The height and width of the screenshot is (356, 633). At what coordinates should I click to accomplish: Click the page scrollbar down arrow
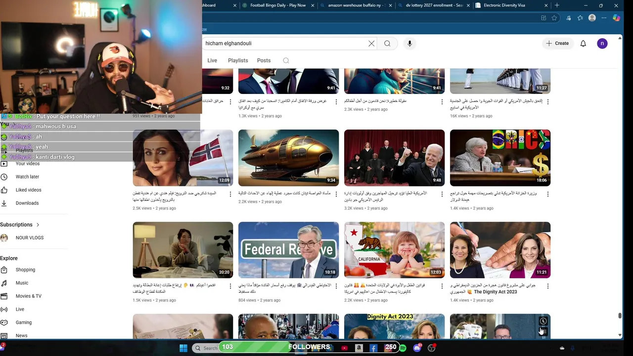[620, 335]
